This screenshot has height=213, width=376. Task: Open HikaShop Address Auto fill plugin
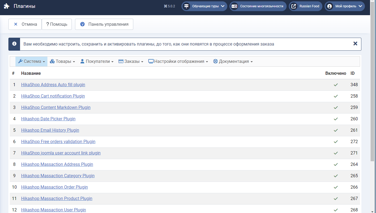53,85
